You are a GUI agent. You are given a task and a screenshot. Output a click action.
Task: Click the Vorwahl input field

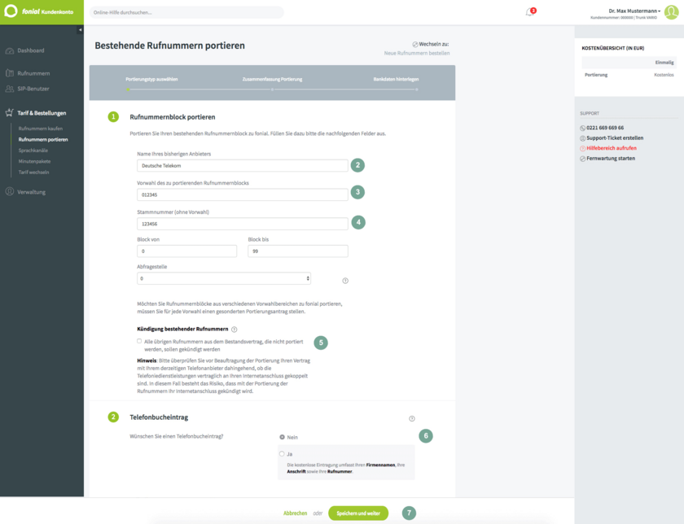click(x=243, y=194)
